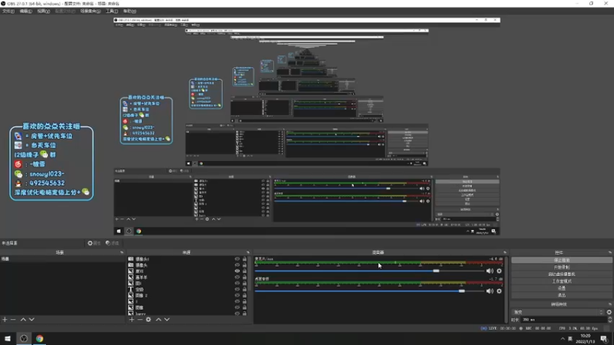Mute the 桌面音频 track speaker icon

(x=490, y=291)
